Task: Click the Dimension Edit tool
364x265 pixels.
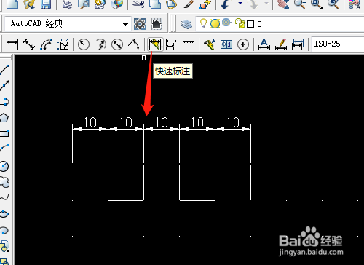Action: click(264, 44)
